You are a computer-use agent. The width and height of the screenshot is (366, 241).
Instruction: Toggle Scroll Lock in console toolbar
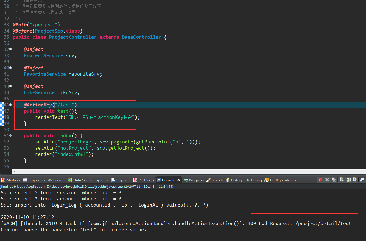349,180
